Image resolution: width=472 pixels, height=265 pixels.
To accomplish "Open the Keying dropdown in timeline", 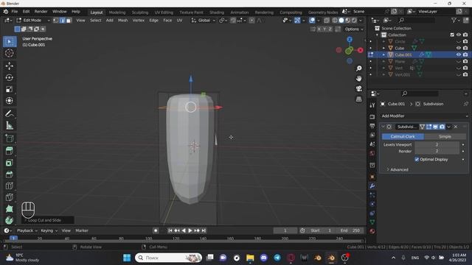I will pos(49,230).
